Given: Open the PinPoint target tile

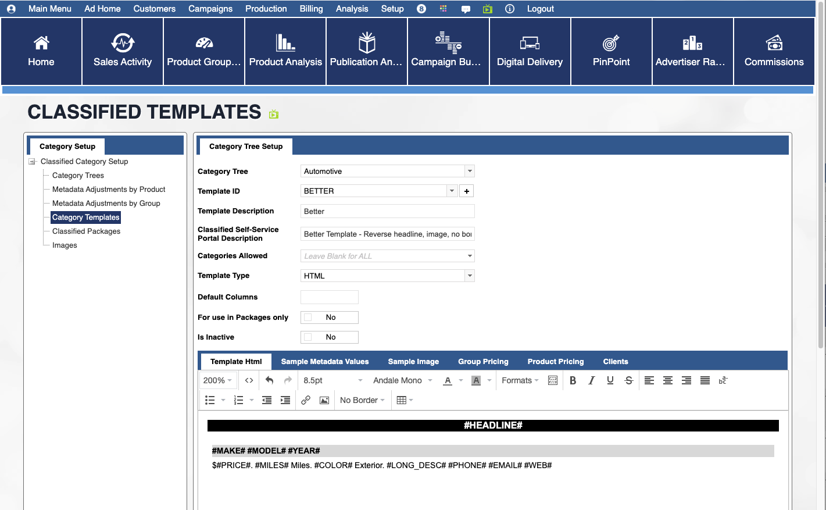Looking at the screenshot, I should click(x=611, y=51).
